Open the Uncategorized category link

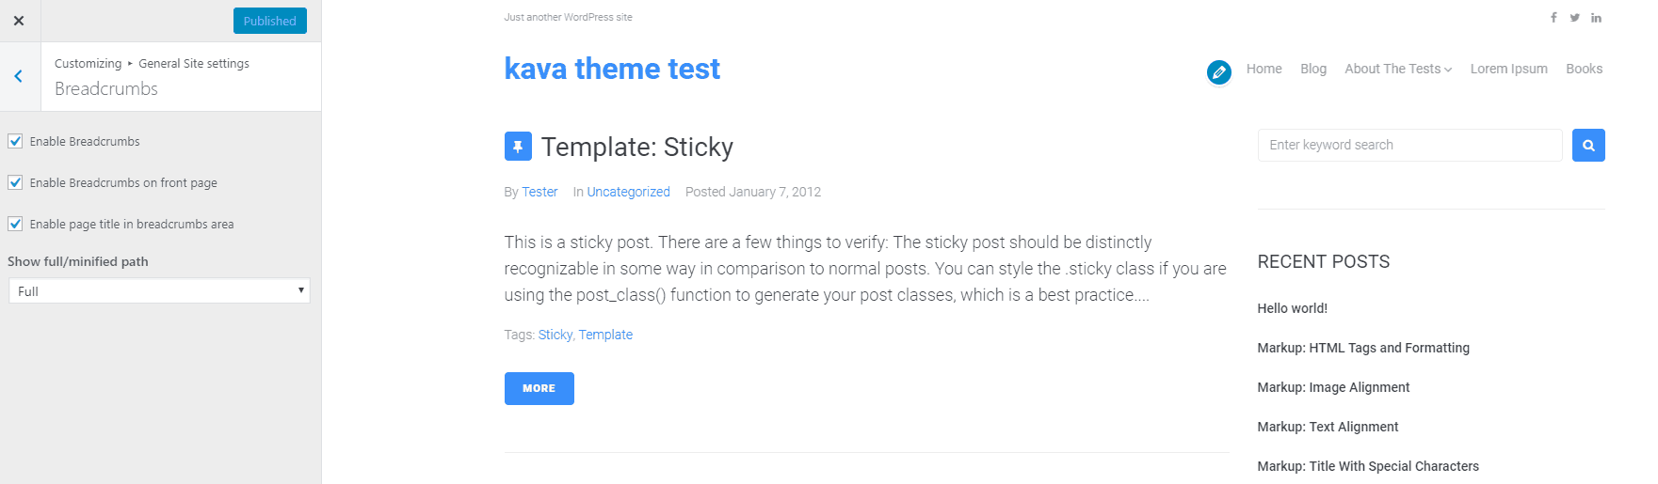tap(628, 192)
